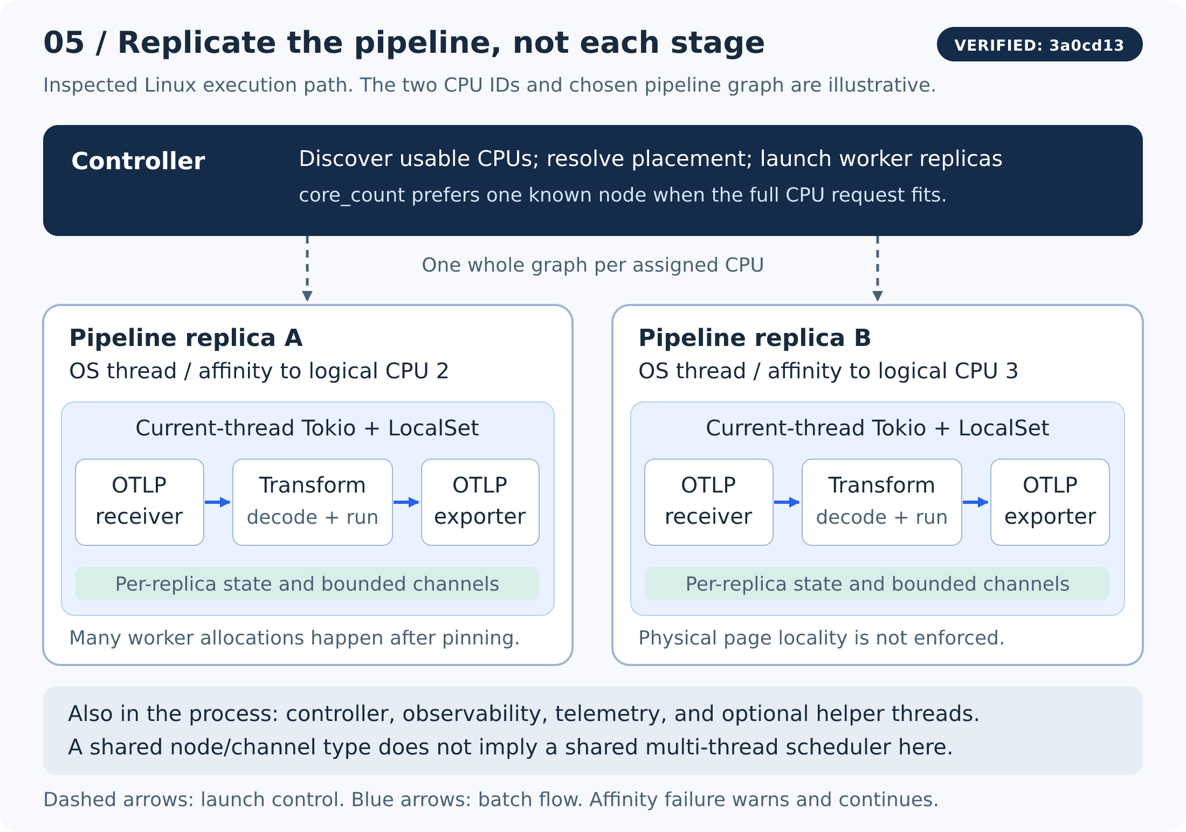Click the dashed arrow to replica B
This screenshot has height=832, width=1186.
pyautogui.click(x=878, y=268)
